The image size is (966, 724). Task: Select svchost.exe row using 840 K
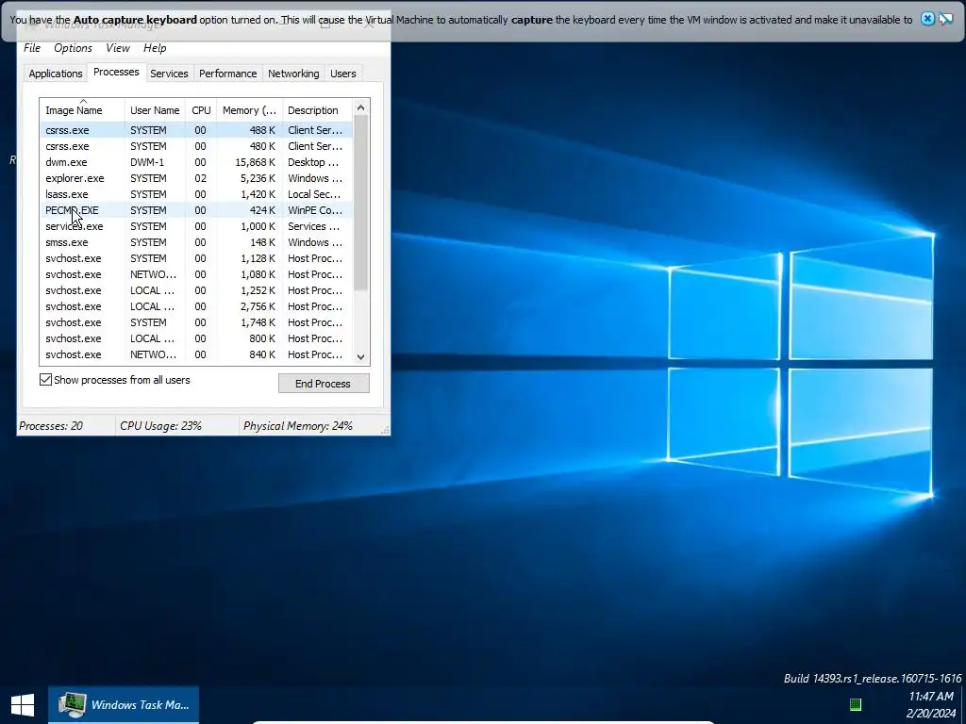tap(196, 354)
